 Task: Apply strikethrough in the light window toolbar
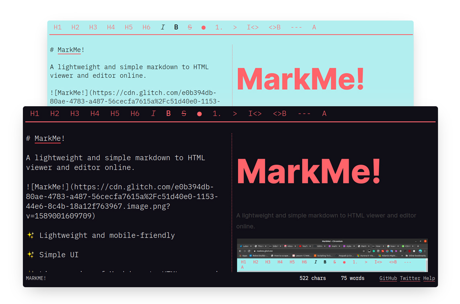[190, 27]
